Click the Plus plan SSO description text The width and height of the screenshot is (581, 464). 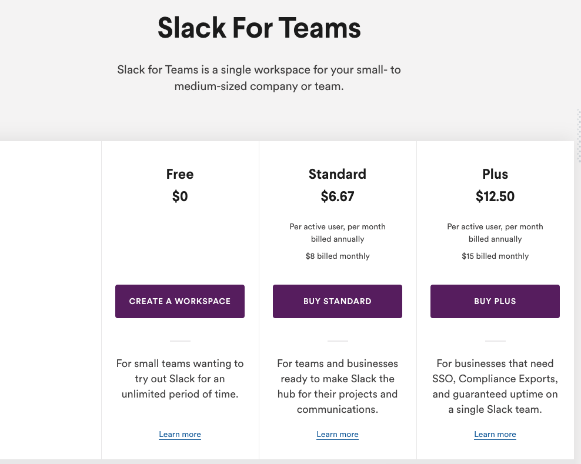click(495, 386)
